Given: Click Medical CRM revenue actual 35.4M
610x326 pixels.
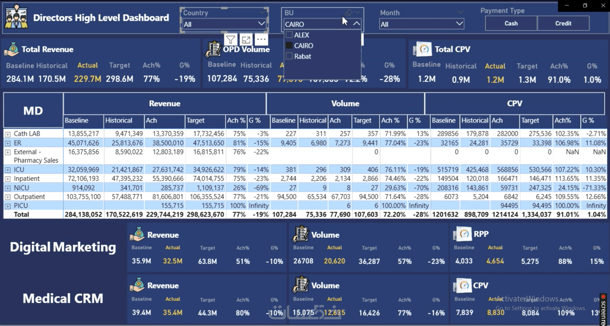Looking at the screenshot, I should tap(173, 313).
